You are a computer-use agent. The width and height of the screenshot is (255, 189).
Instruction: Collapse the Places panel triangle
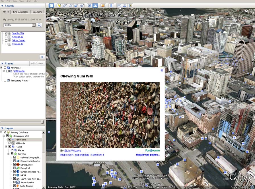pos(2,63)
